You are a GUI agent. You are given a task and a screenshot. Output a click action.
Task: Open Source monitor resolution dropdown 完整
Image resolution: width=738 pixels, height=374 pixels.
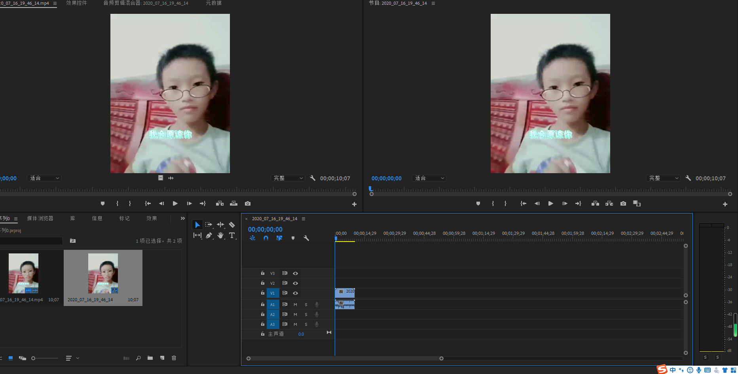[288, 178]
